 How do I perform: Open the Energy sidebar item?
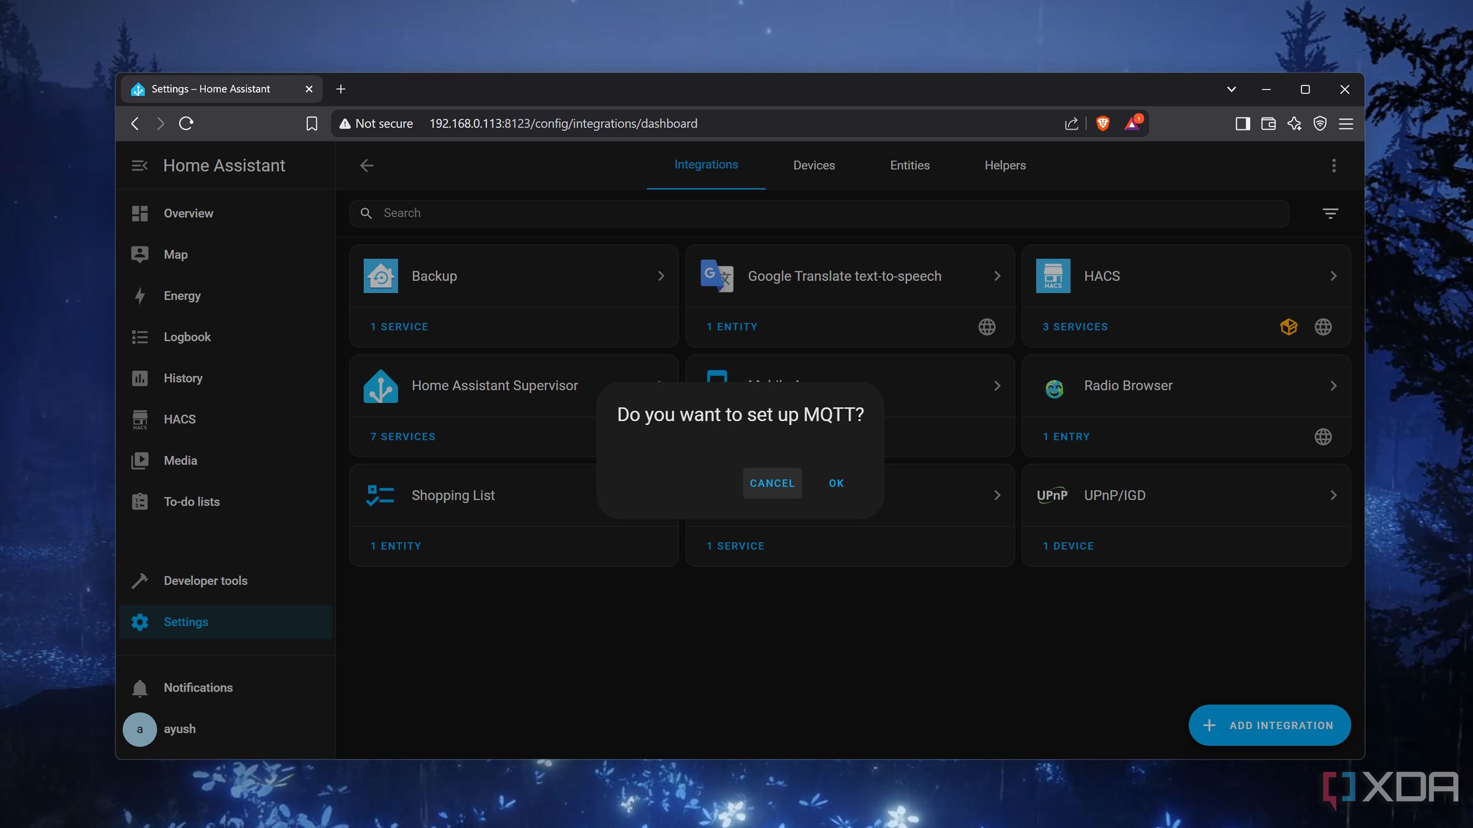tap(225, 296)
